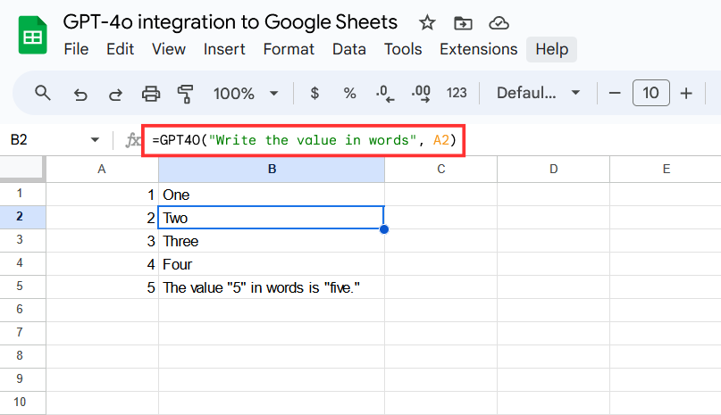
Task: Star this spreadsheet
Action: tap(427, 22)
